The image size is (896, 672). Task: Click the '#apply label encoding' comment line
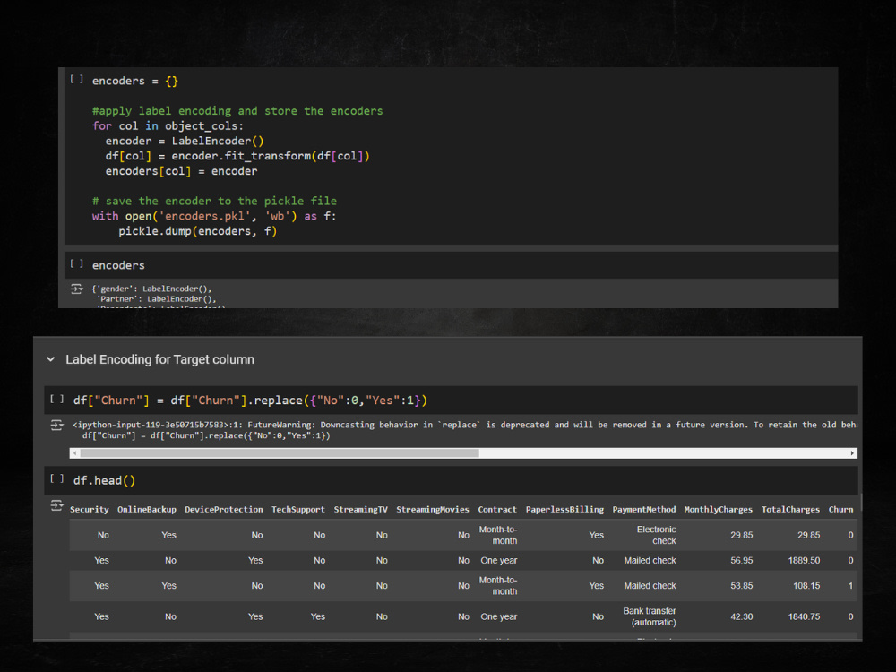point(237,111)
